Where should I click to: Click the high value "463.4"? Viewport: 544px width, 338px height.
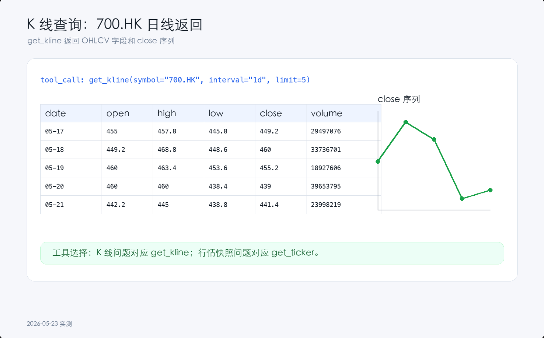point(167,168)
